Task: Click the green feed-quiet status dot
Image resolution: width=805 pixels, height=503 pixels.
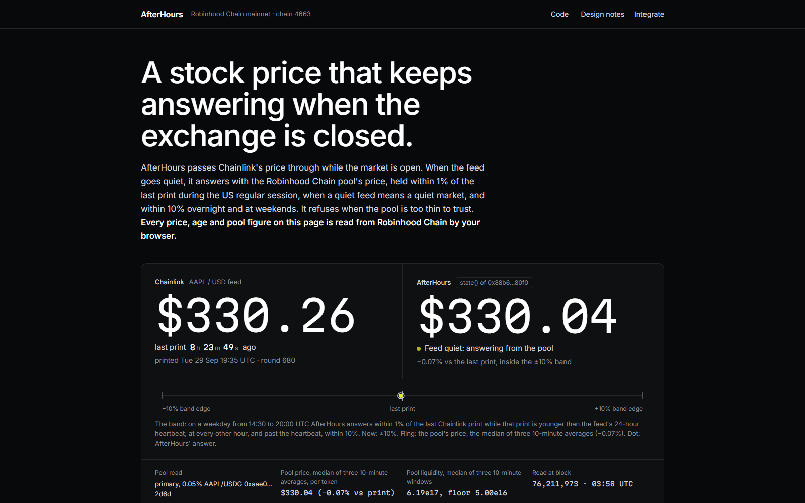Action: point(419,349)
